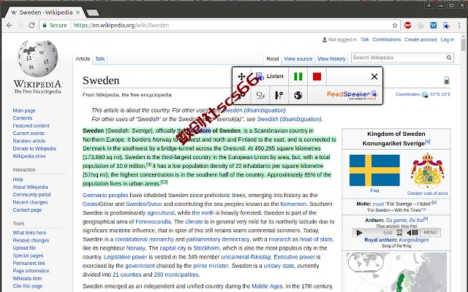The height and width of the screenshot is (292, 468).
Task: Click the blue X-shaped extension icon
Action: click(434, 26)
